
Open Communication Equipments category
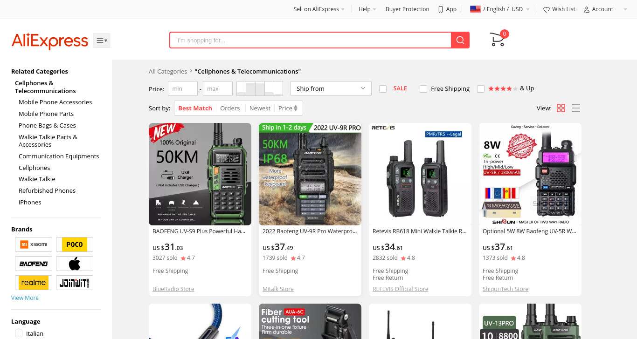point(59,156)
